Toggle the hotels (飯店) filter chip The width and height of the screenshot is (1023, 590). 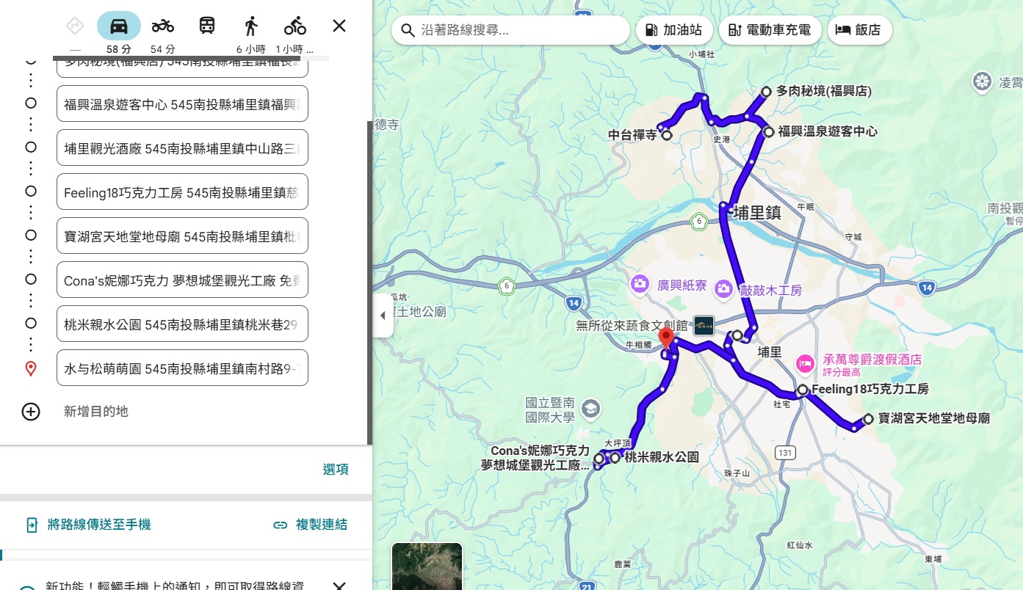[x=858, y=30]
